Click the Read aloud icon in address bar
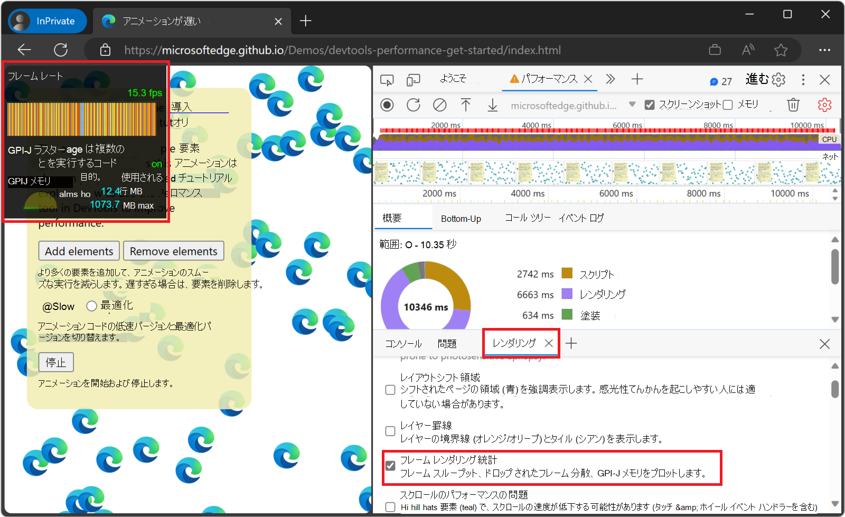845x517 pixels. (x=748, y=50)
